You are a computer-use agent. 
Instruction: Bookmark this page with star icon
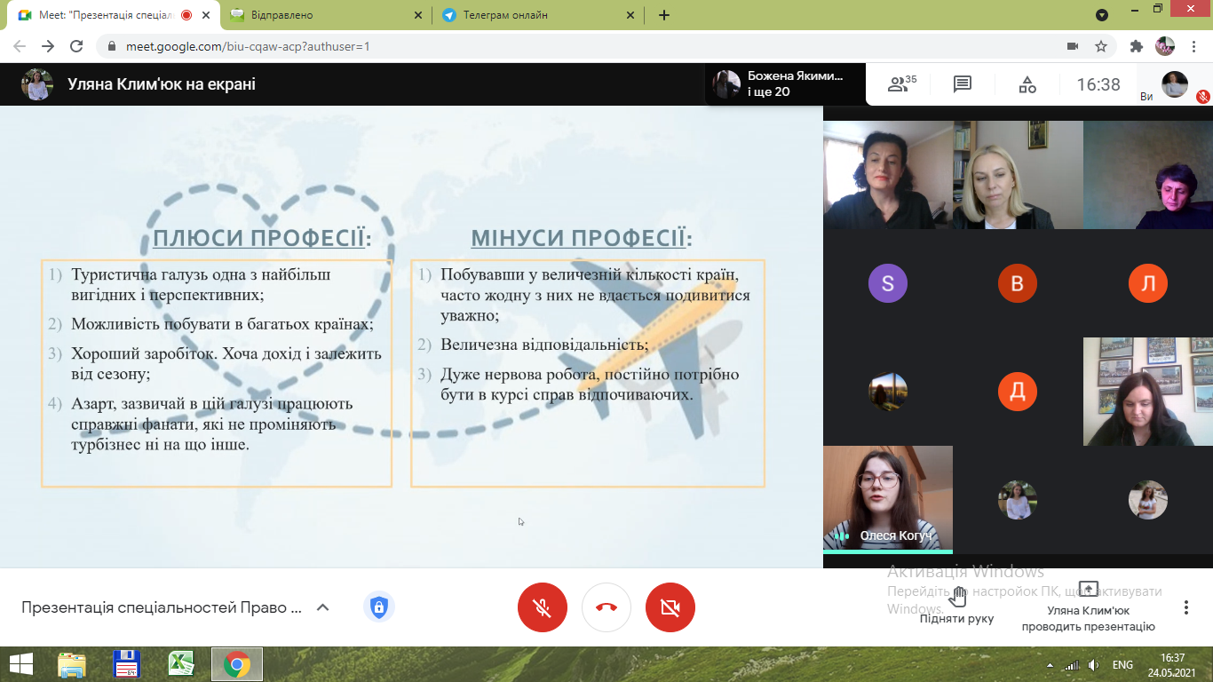pos(1101,46)
